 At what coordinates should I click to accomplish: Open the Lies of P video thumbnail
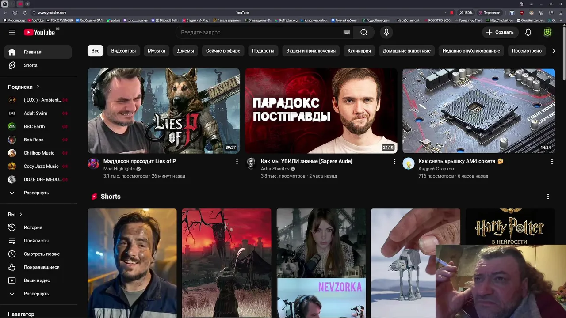pyautogui.click(x=164, y=111)
